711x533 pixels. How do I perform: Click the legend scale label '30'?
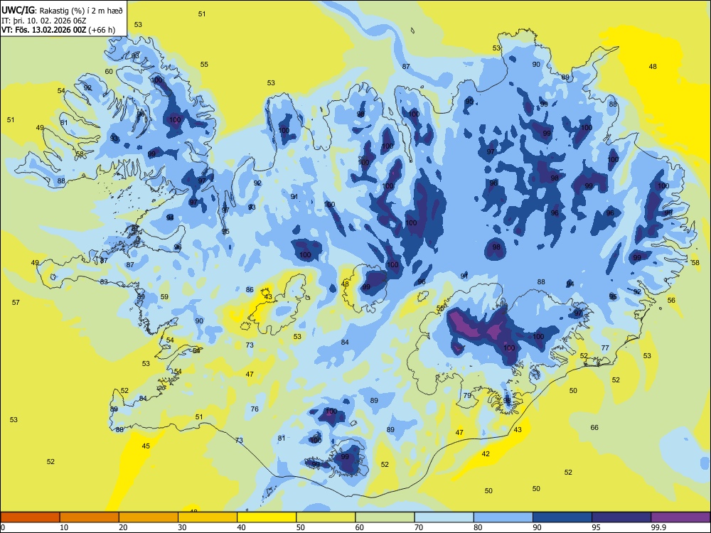point(182,527)
